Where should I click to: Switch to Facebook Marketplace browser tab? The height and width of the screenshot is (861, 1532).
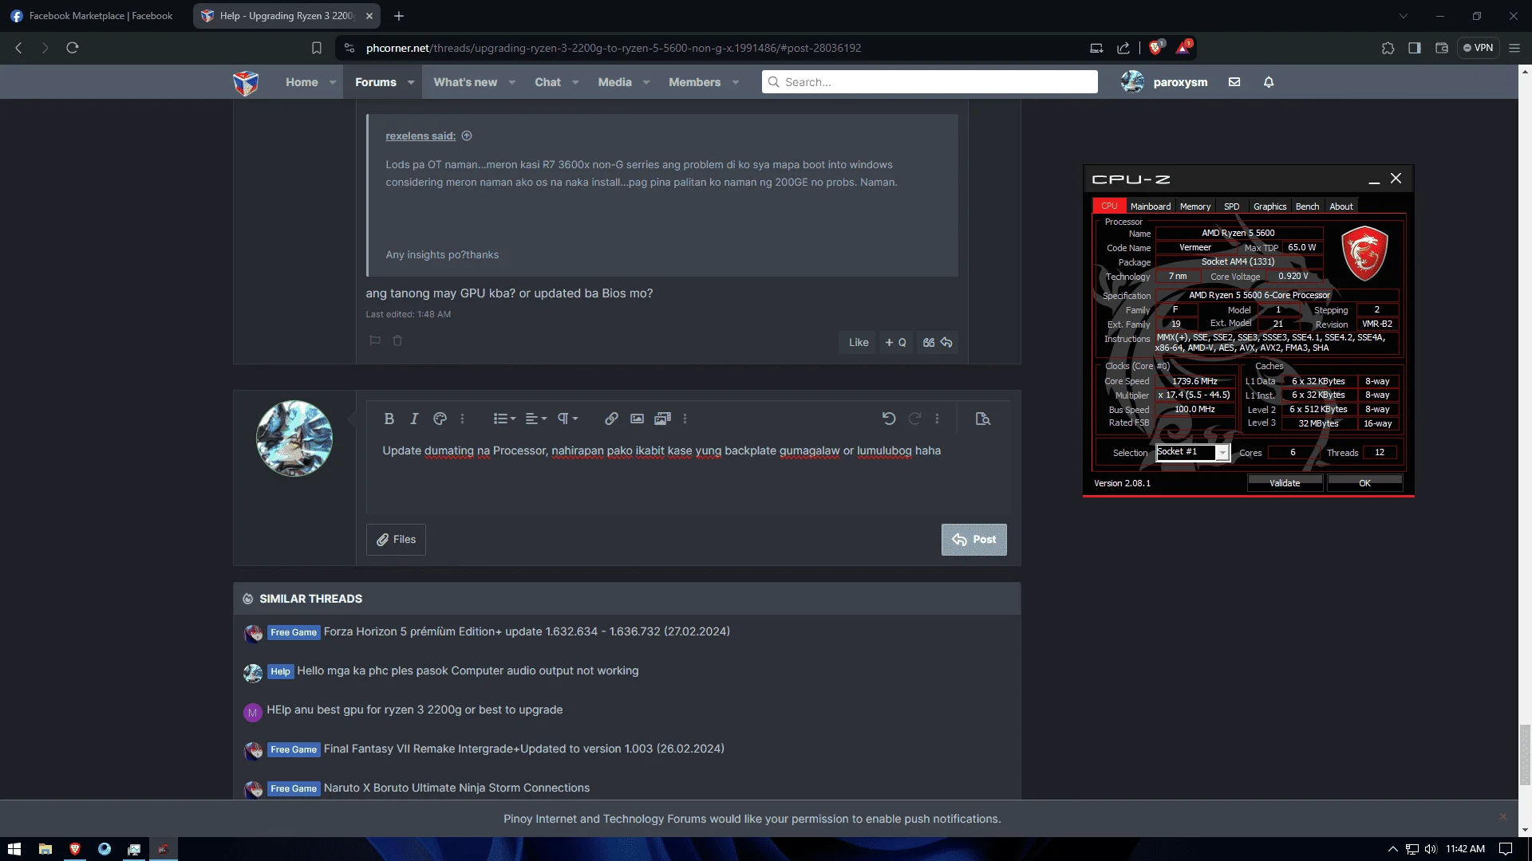93,16
